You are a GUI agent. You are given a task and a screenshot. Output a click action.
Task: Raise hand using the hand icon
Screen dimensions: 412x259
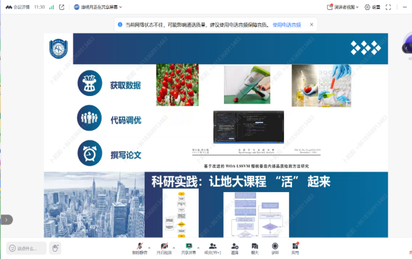(x=55, y=248)
